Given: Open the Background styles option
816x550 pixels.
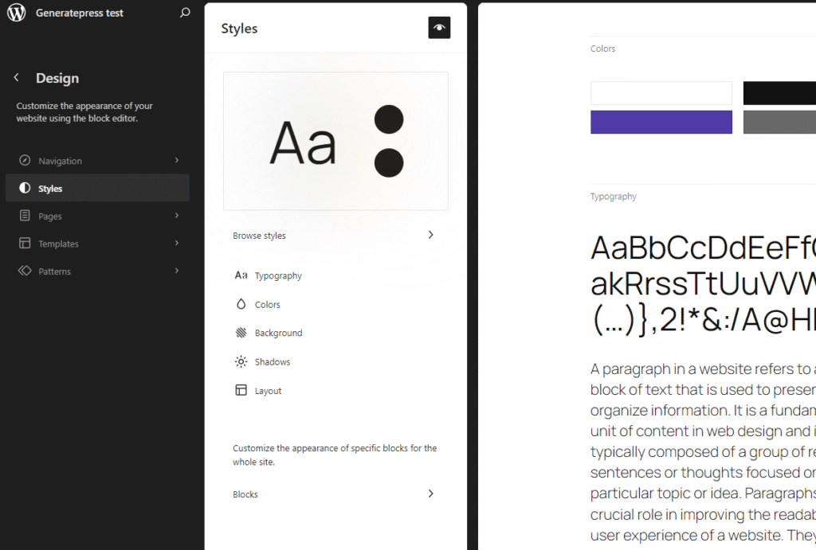Looking at the screenshot, I should pyautogui.click(x=278, y=333).
